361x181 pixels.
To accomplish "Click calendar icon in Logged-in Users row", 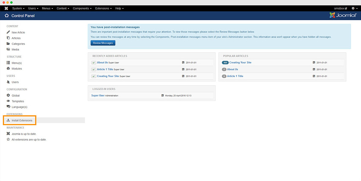I will point(163,95).
